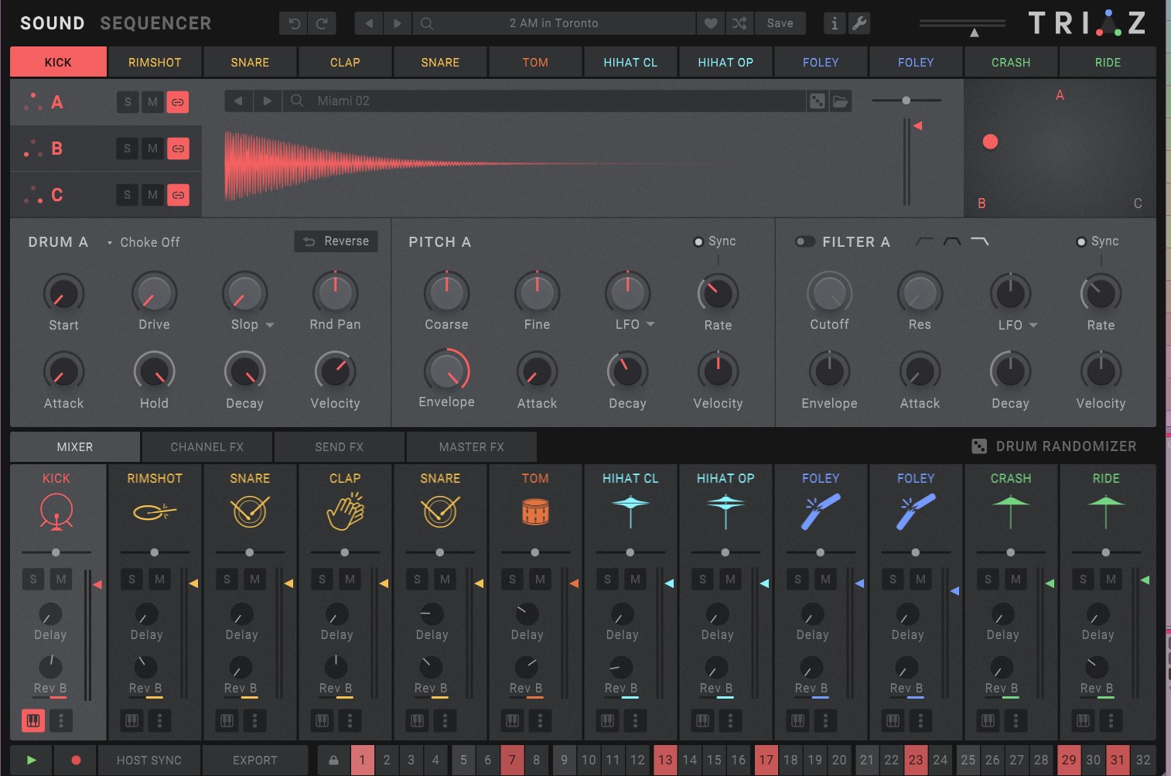This screenshot has height=776, width=1171.
Task: Solo the Tom mixer channel
Action: pyautogui.click(x=512, y=579)
